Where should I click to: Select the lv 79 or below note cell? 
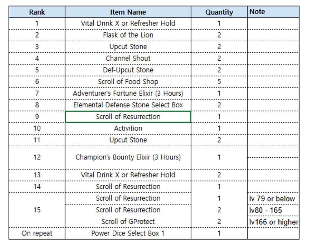point(273,198)
